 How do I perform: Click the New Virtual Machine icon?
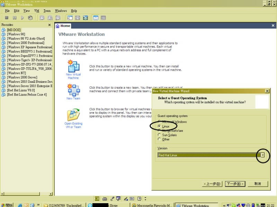(73, 66)
